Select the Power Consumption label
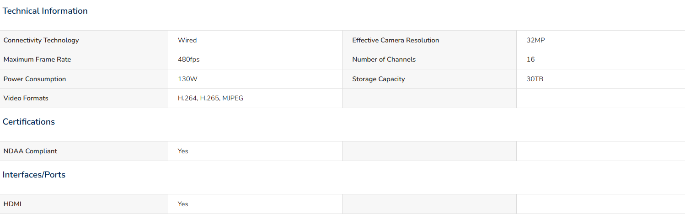 coord(35,79)
